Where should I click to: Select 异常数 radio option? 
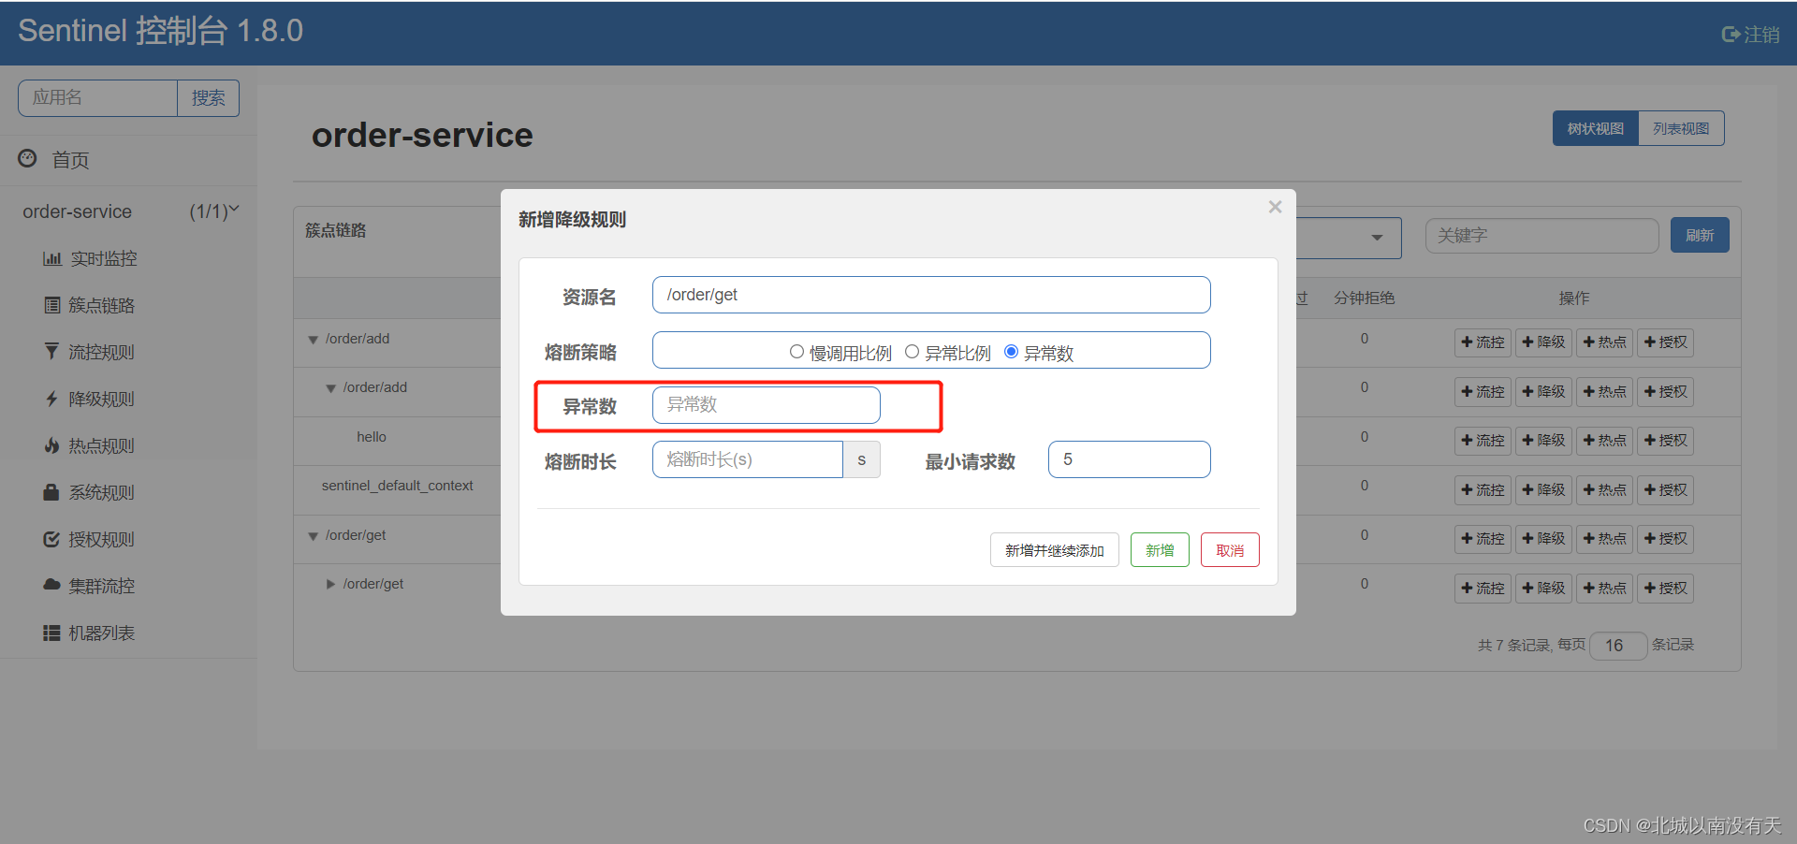pyautogui.click(x=1011, y=352)
